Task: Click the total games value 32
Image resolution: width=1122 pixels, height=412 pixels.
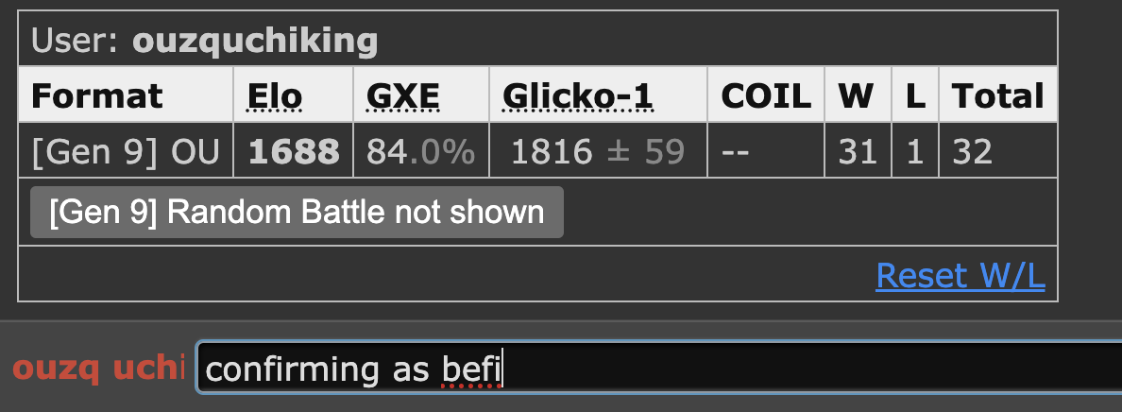Action: 973,151
